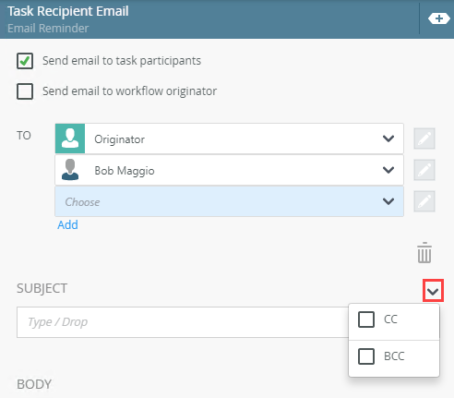This screenshot has height=398, width=454.
Task: Click the expand panel icon in header
Action: pyautogui.click(x=438, y=18)
